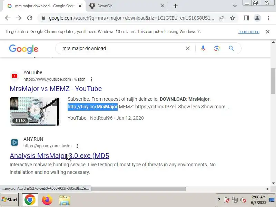The width and height of the screenshot is (276, 207).
Task: Open Chrome side panel
Action: point(246,18)
